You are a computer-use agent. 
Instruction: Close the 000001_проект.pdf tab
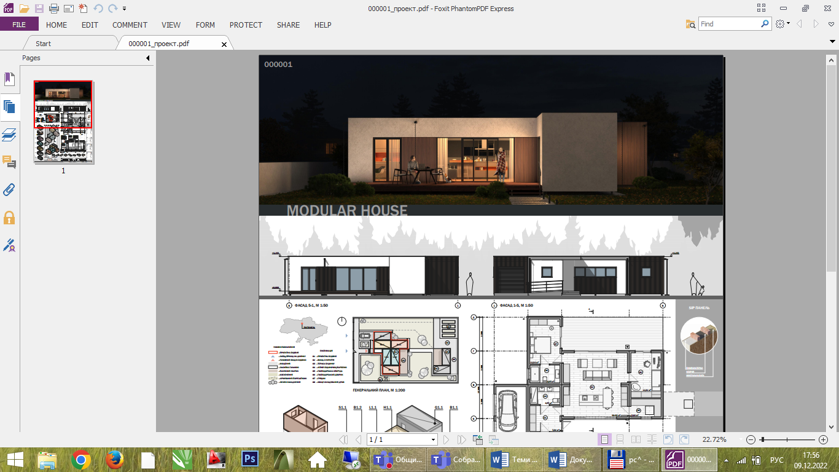click(x=224, y=44)
